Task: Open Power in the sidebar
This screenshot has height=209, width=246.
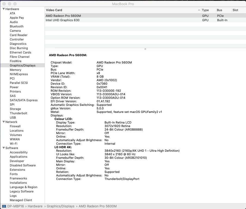Action: [x=14, y=87]
